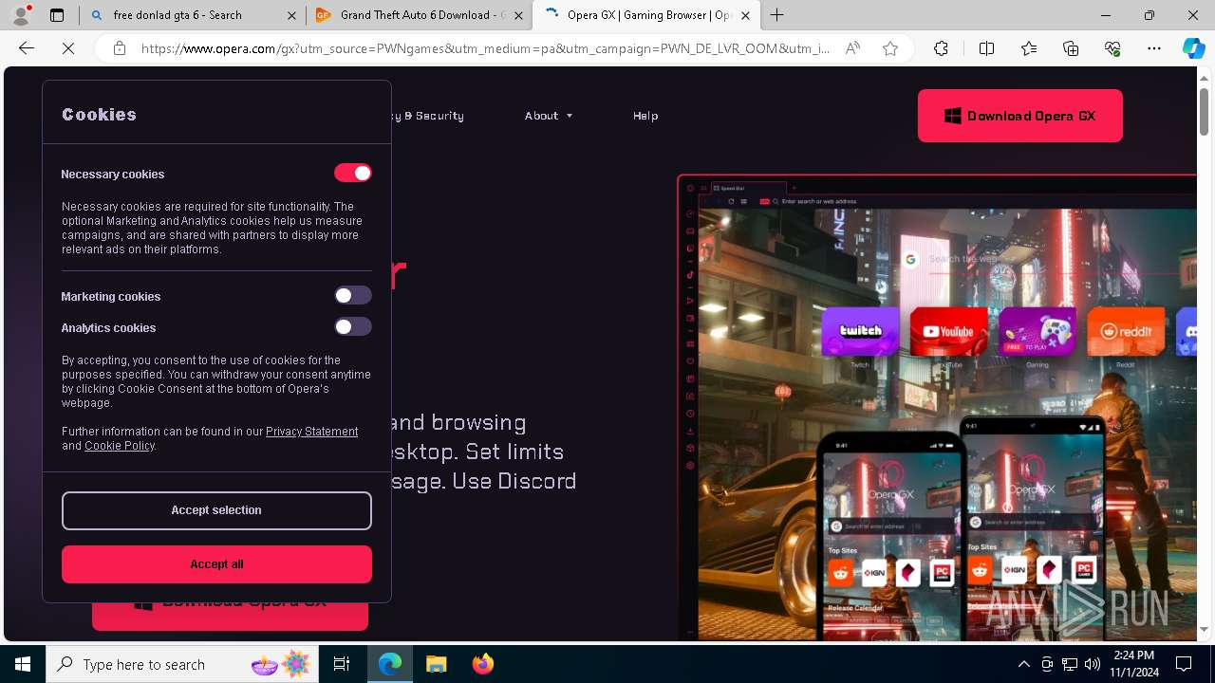Open Browser essentials icon
Viewport: 1215px width, 683px height.
point(1112,48)
